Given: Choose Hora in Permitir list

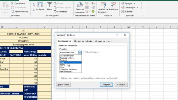Looking at the screenshot, I should point(70,67).
